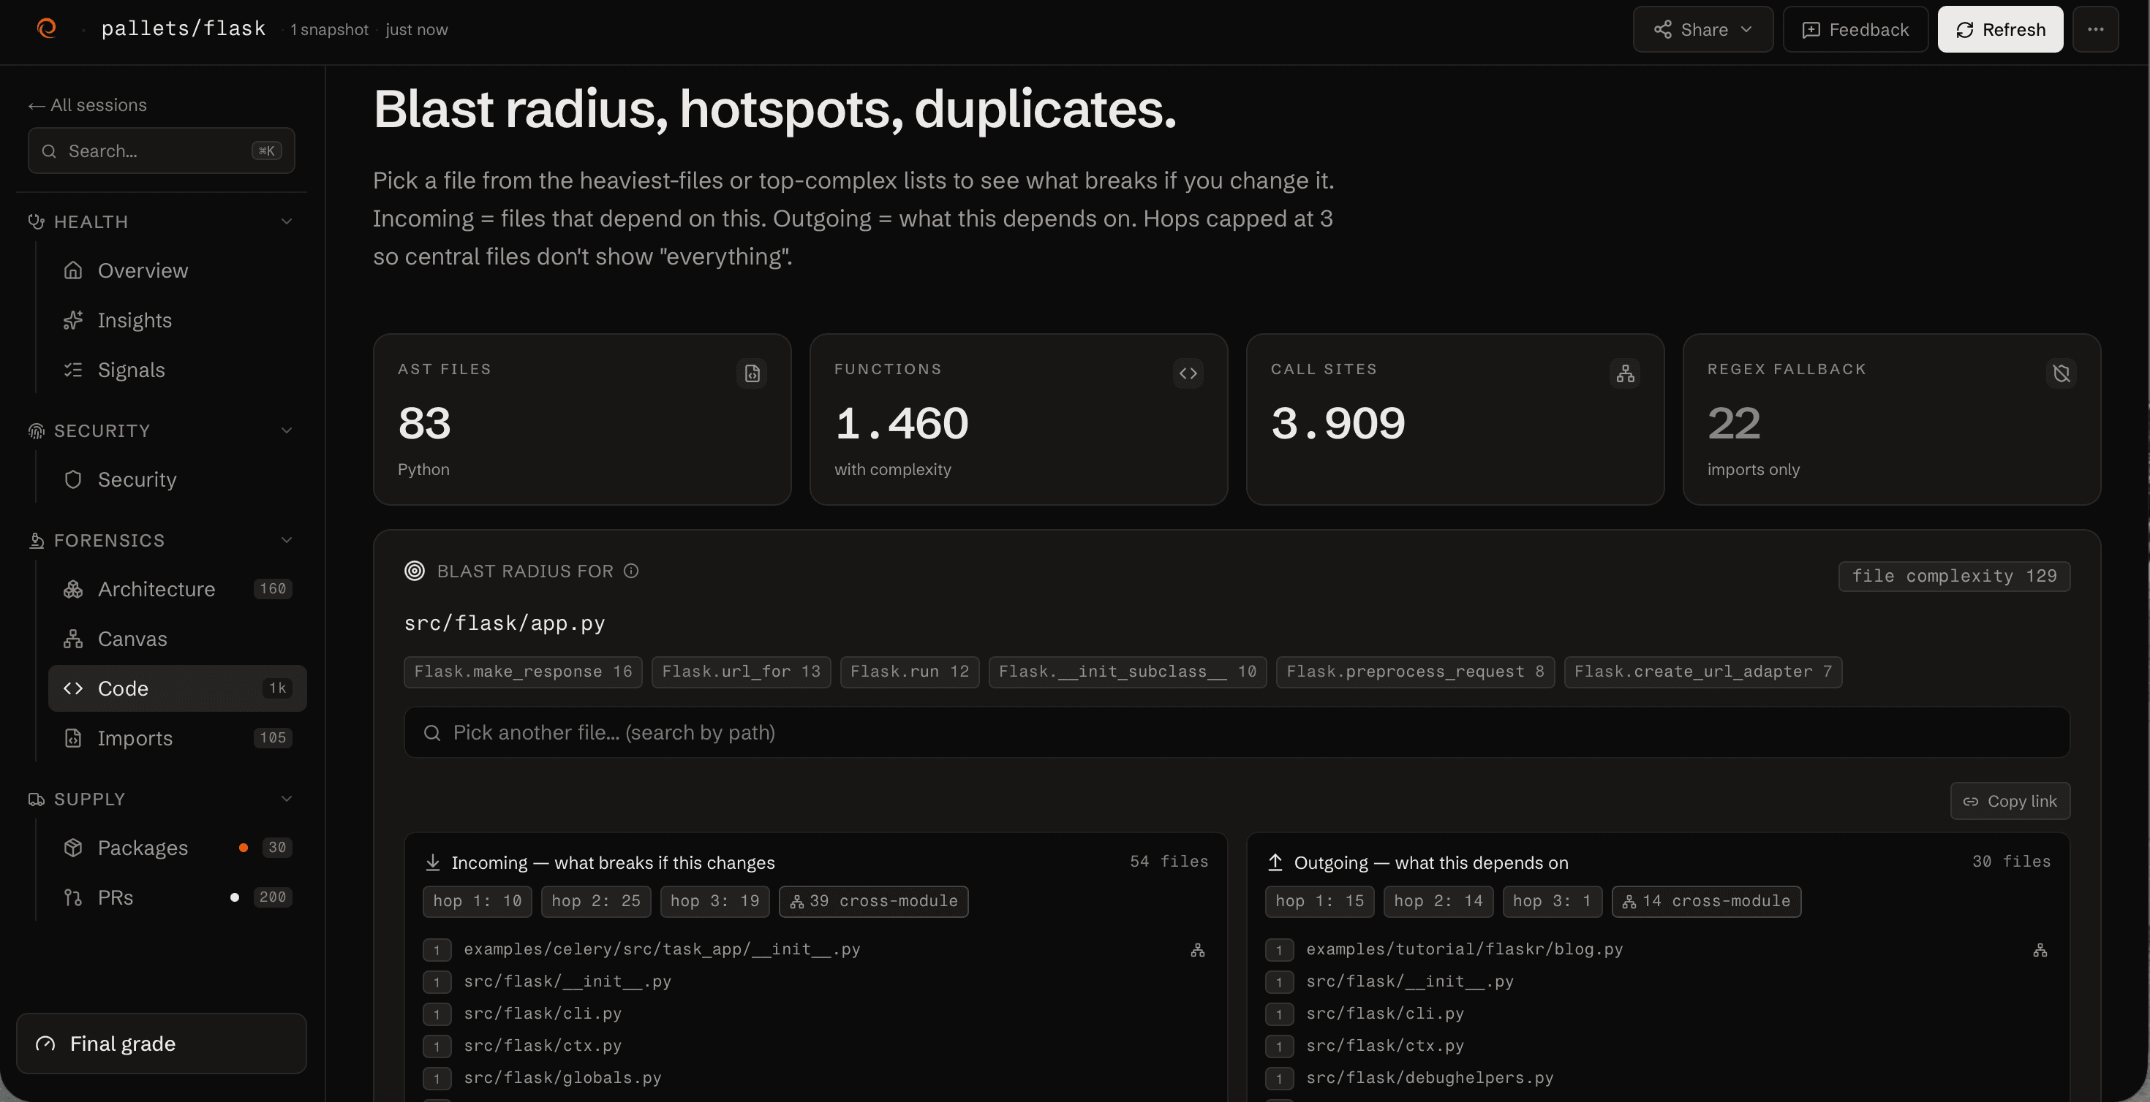Toggle Incoming hop 3: 19 filter
Screen dimensions: 2150x1102
point(714,902)
